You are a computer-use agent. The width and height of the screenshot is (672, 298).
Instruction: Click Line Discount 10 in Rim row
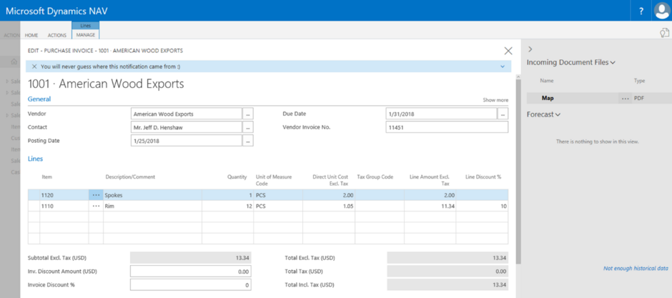pos(482,206)
